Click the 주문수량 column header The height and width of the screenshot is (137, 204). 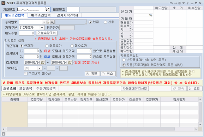(71, 100)
